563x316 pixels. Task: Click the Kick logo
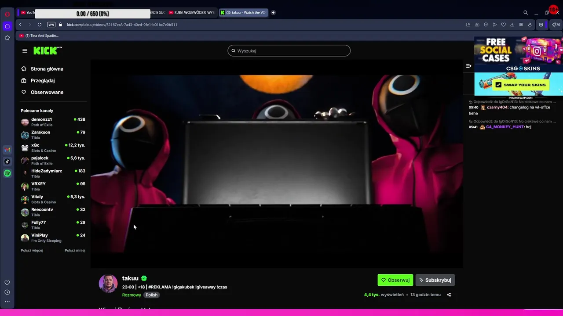(x=48, y=50)
